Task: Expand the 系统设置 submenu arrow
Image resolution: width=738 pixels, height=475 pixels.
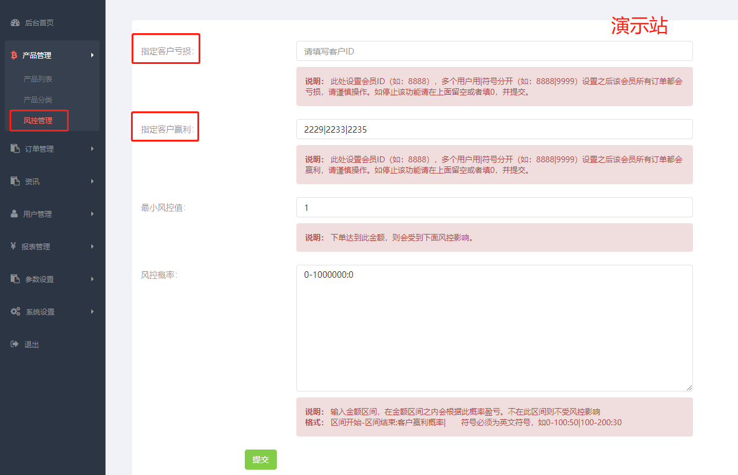Action: [x=92, y=312]
